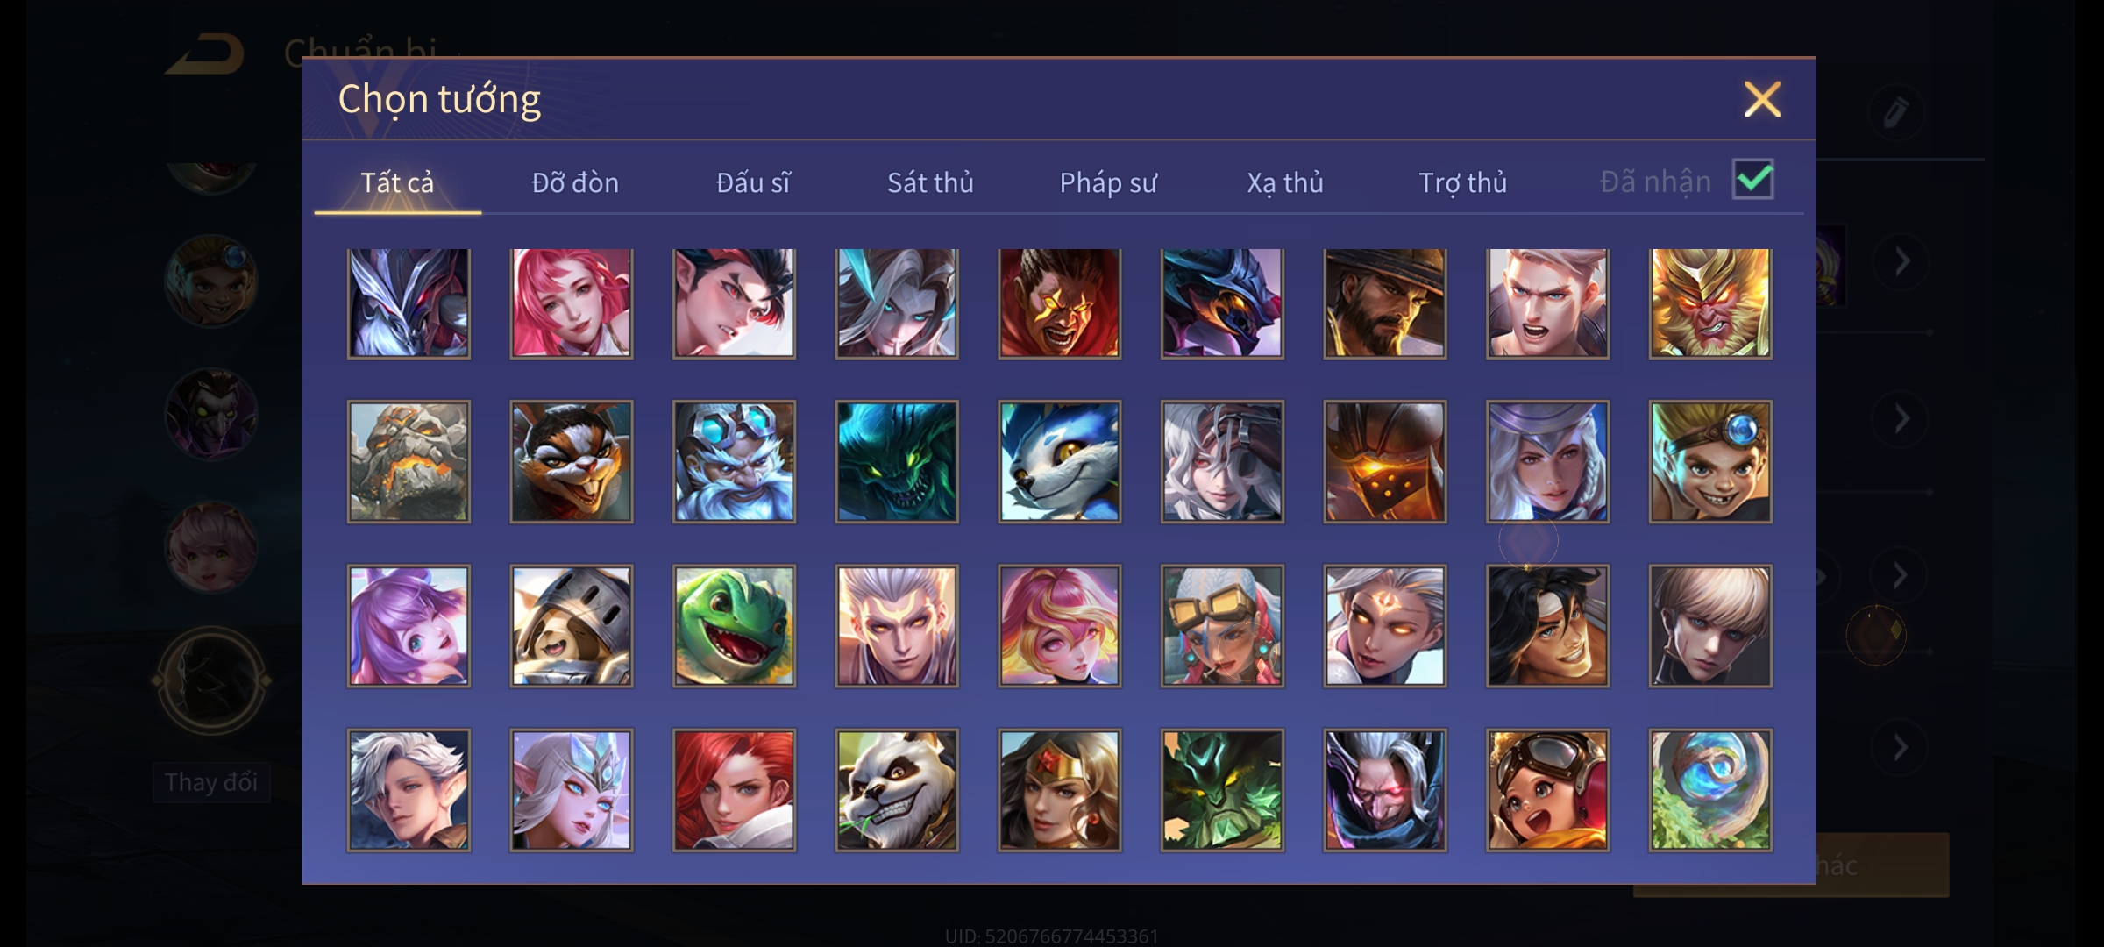This screenshot has height=947, width=2104.
Task: Select the Monkey King hero portrait
Action: pos(1710,303)
